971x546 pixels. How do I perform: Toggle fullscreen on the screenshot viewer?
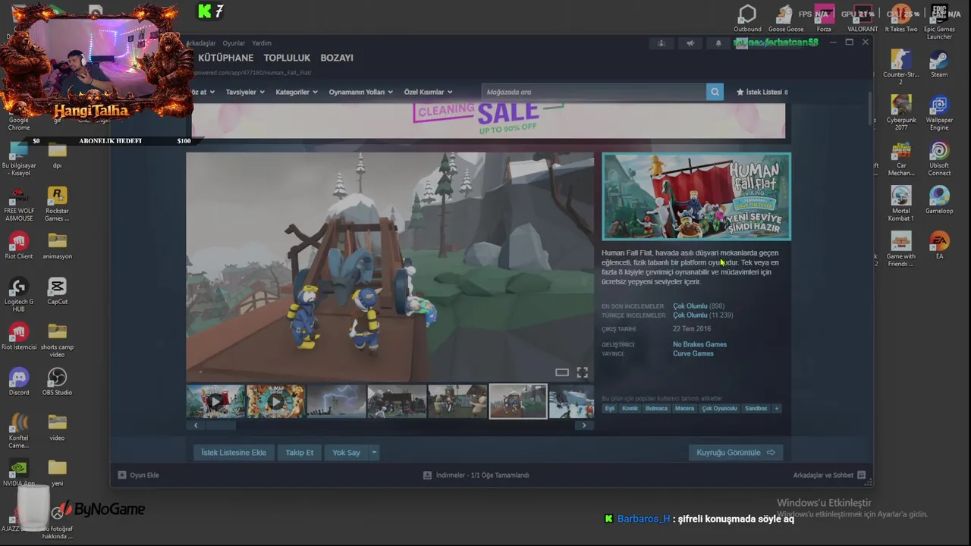point(582,372)
